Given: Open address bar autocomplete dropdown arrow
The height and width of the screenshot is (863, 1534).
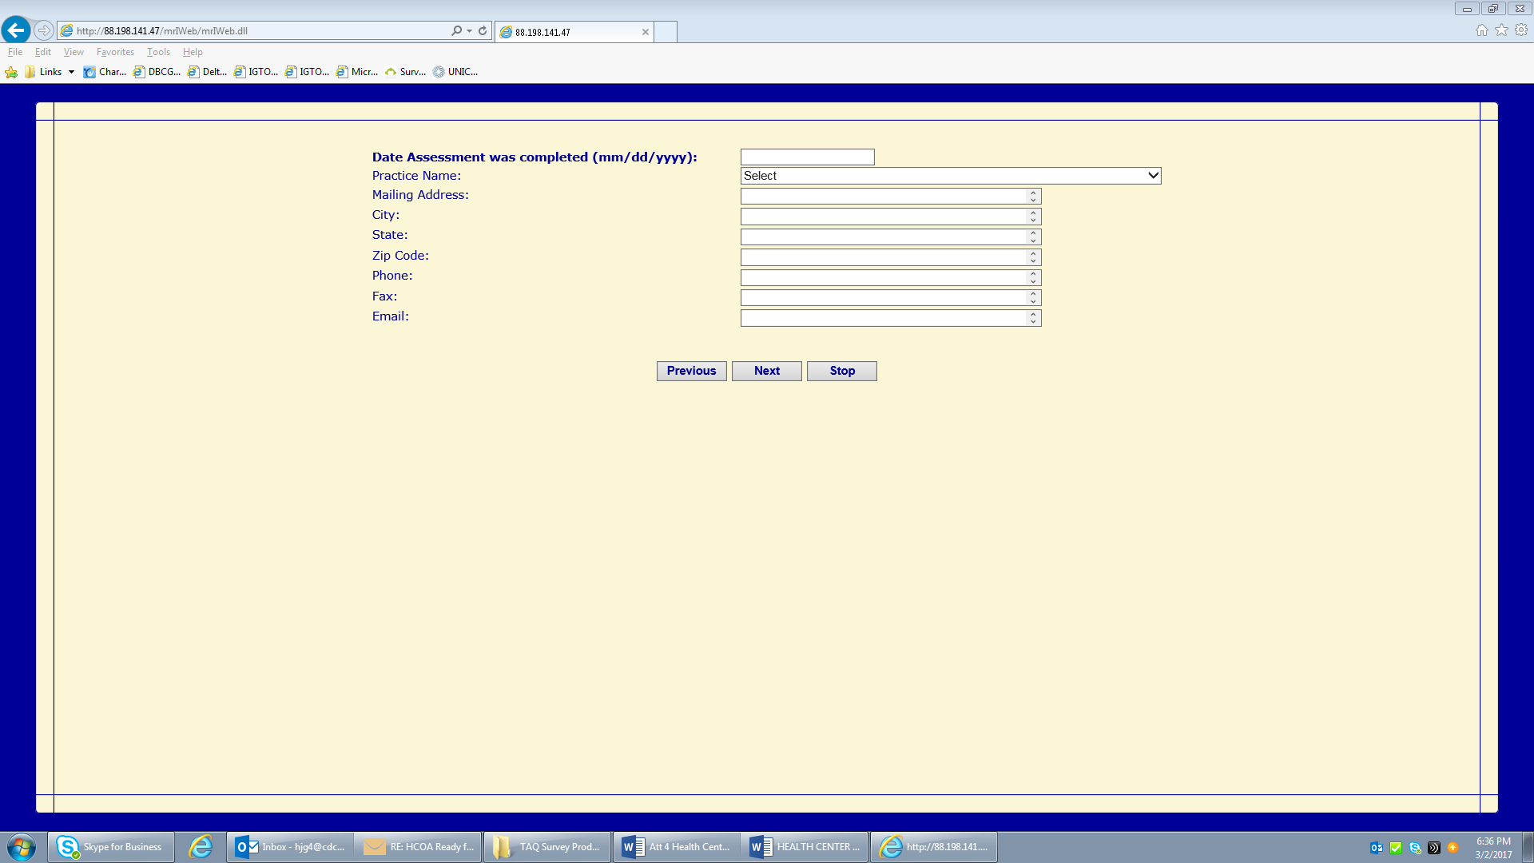Looking at the screenshot, I should [469, 30].
